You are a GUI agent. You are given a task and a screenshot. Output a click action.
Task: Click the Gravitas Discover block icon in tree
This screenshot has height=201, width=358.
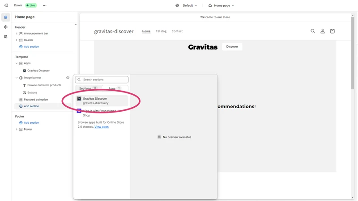click(x=25, y=71)
